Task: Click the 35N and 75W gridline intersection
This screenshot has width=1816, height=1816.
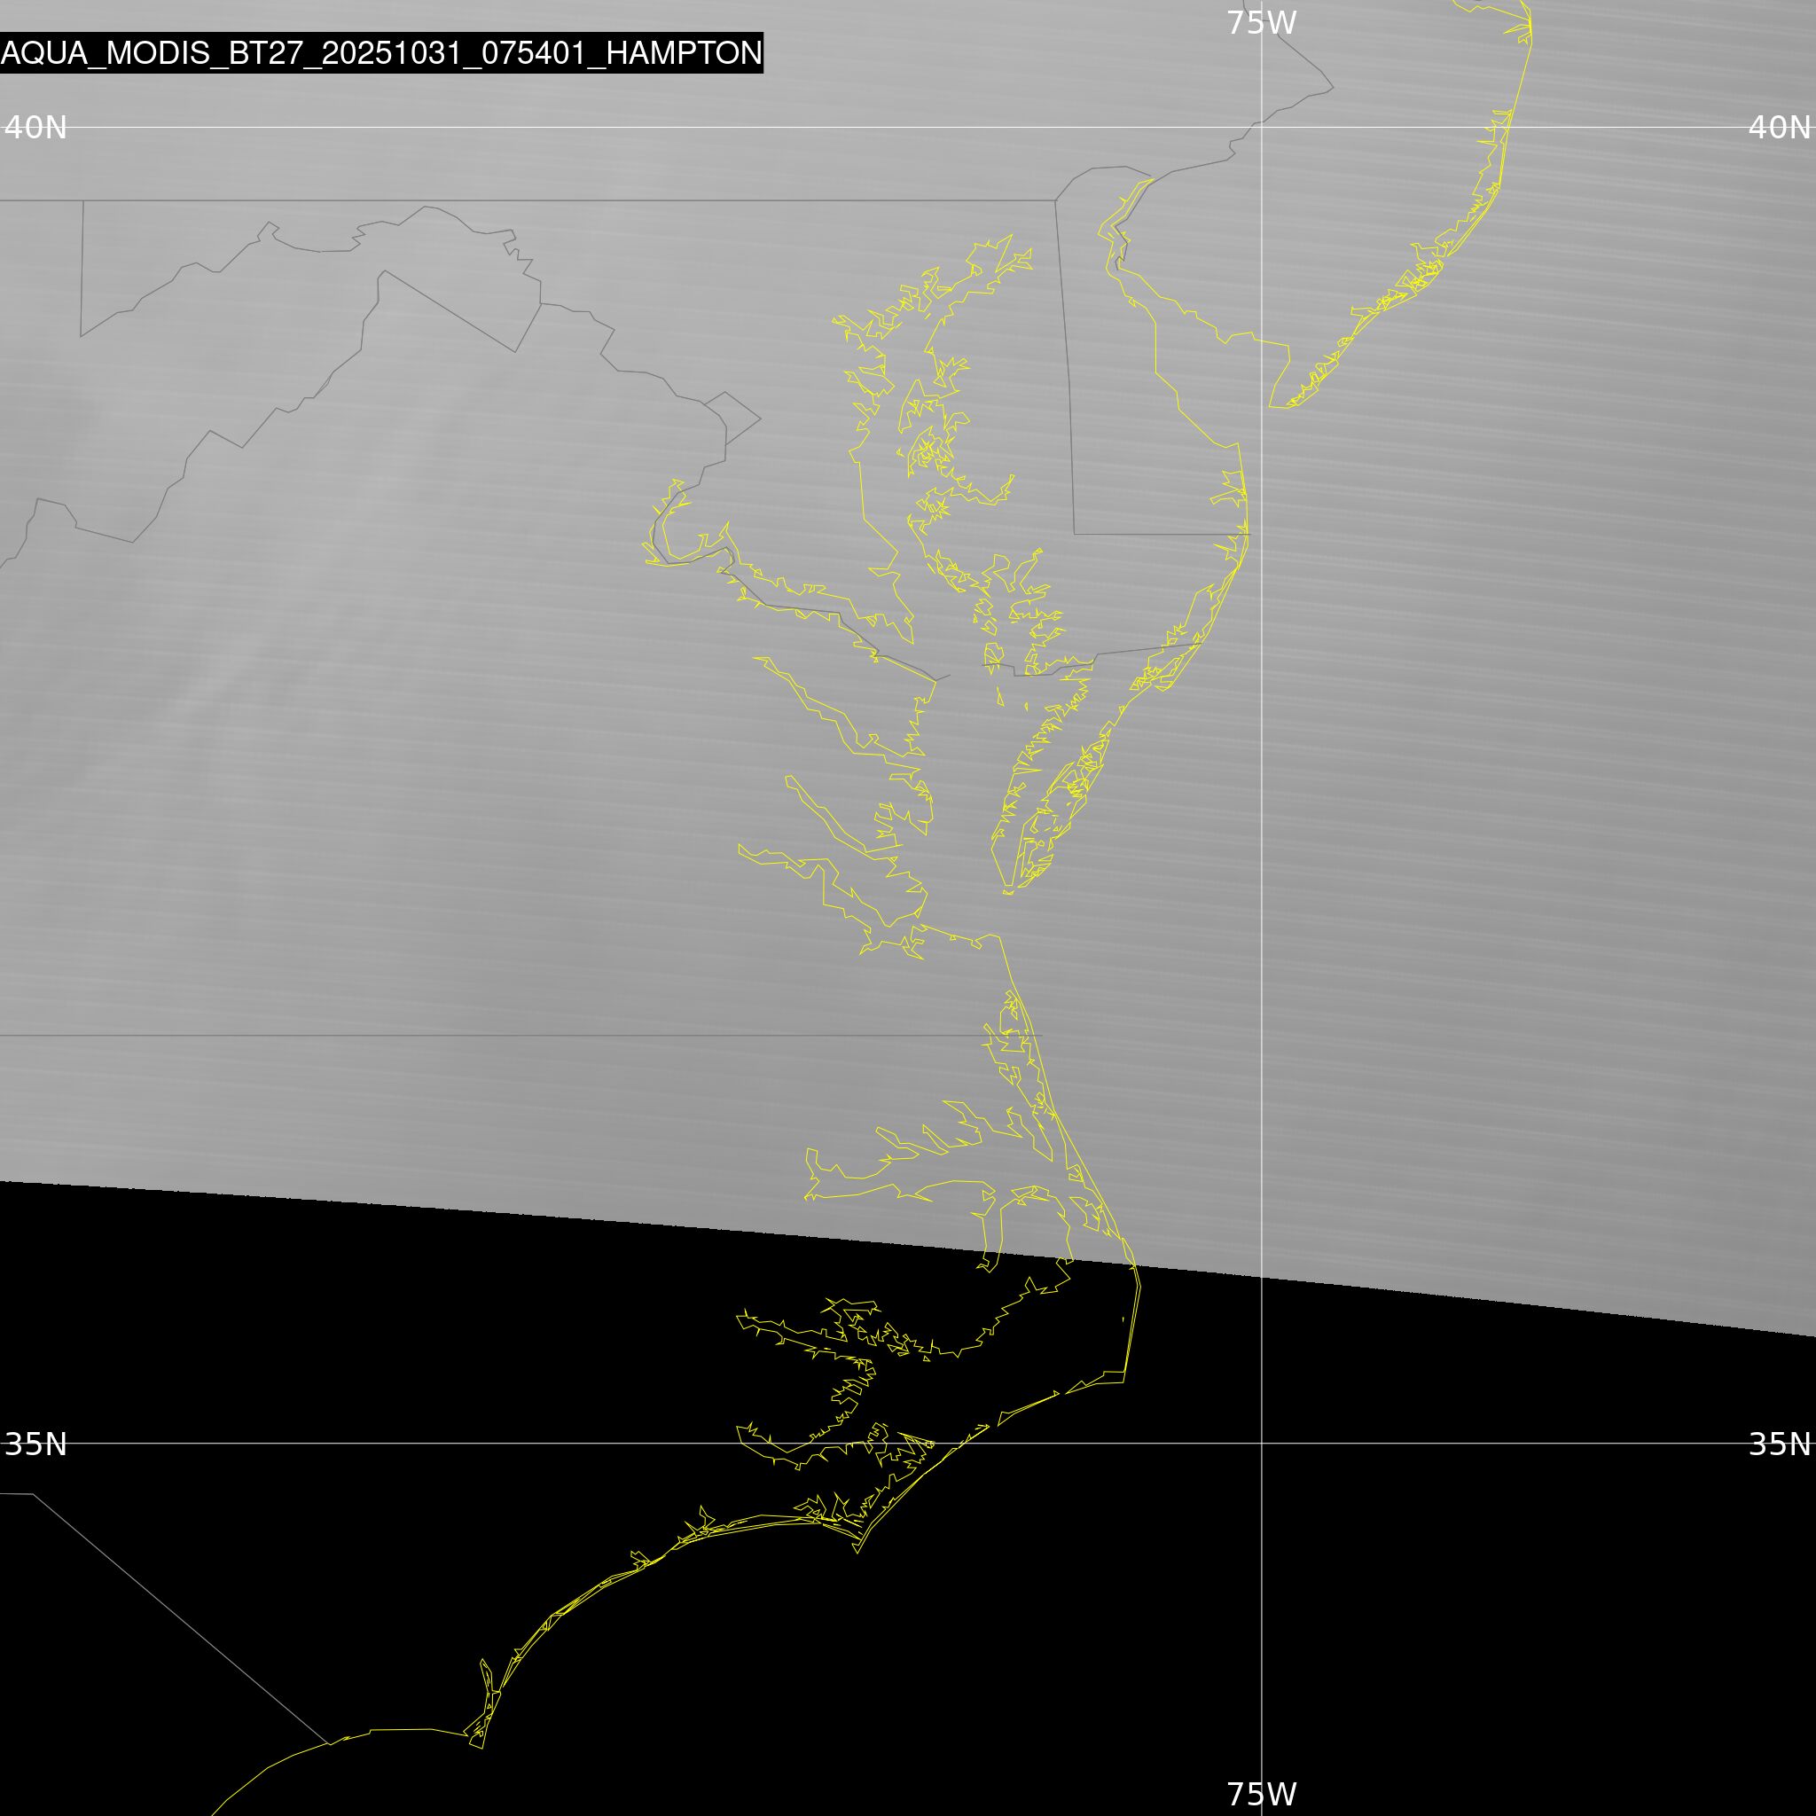Action: [x=1262, y=1443]
